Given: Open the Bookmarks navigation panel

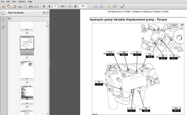Looking at the screenshot, I should point(3,20).
